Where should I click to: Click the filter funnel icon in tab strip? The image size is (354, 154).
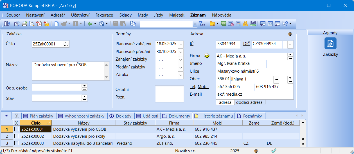point(17,116)
